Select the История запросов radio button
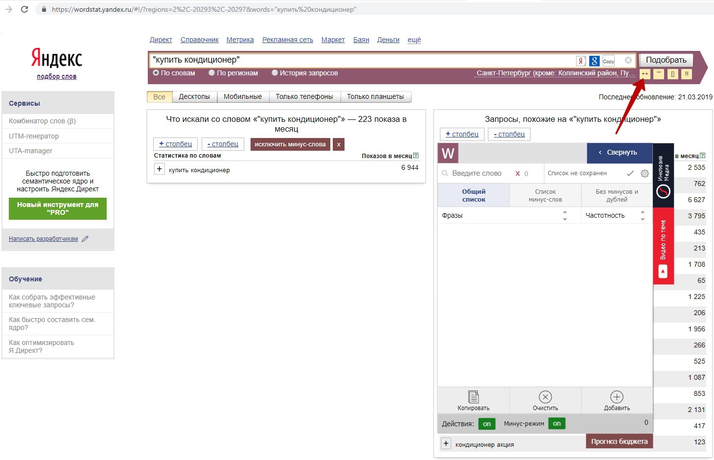Screen dimensions: 714x460 pyautogui.click(x=275, y=73)
